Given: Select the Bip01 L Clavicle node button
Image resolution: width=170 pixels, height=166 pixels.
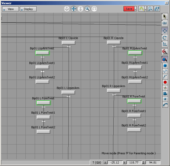Looking at the screenshot, I should click(68, 42).
